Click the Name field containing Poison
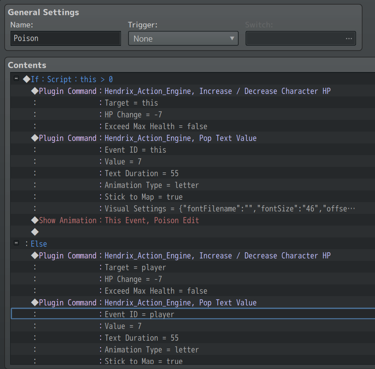Viewport: 375px width, 369px height. tap(65, 38)
